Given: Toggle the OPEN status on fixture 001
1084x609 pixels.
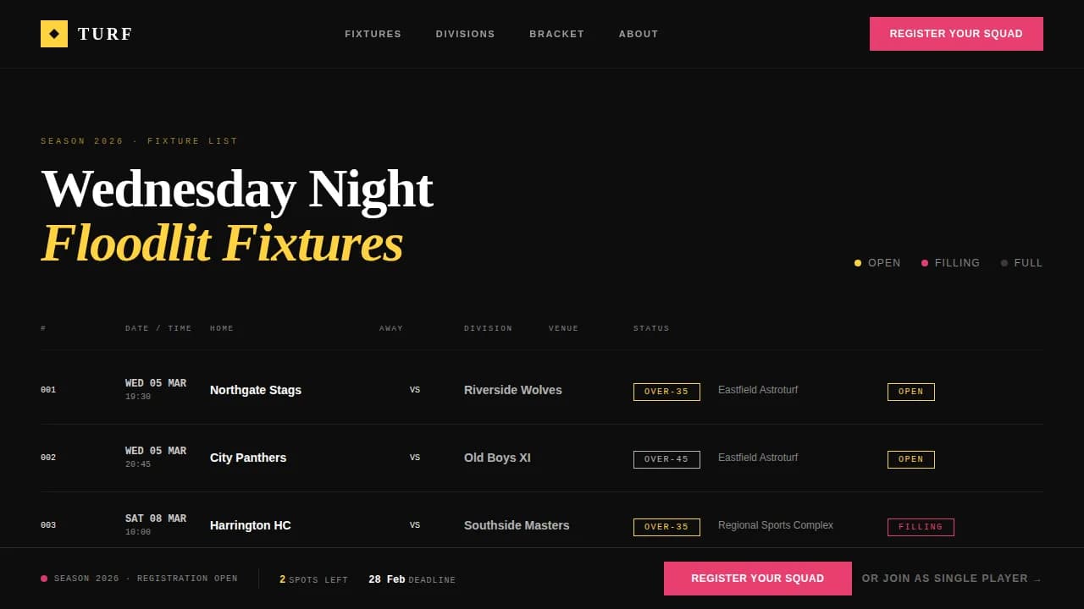Looking at the screenshot, I should click(910, 392).
